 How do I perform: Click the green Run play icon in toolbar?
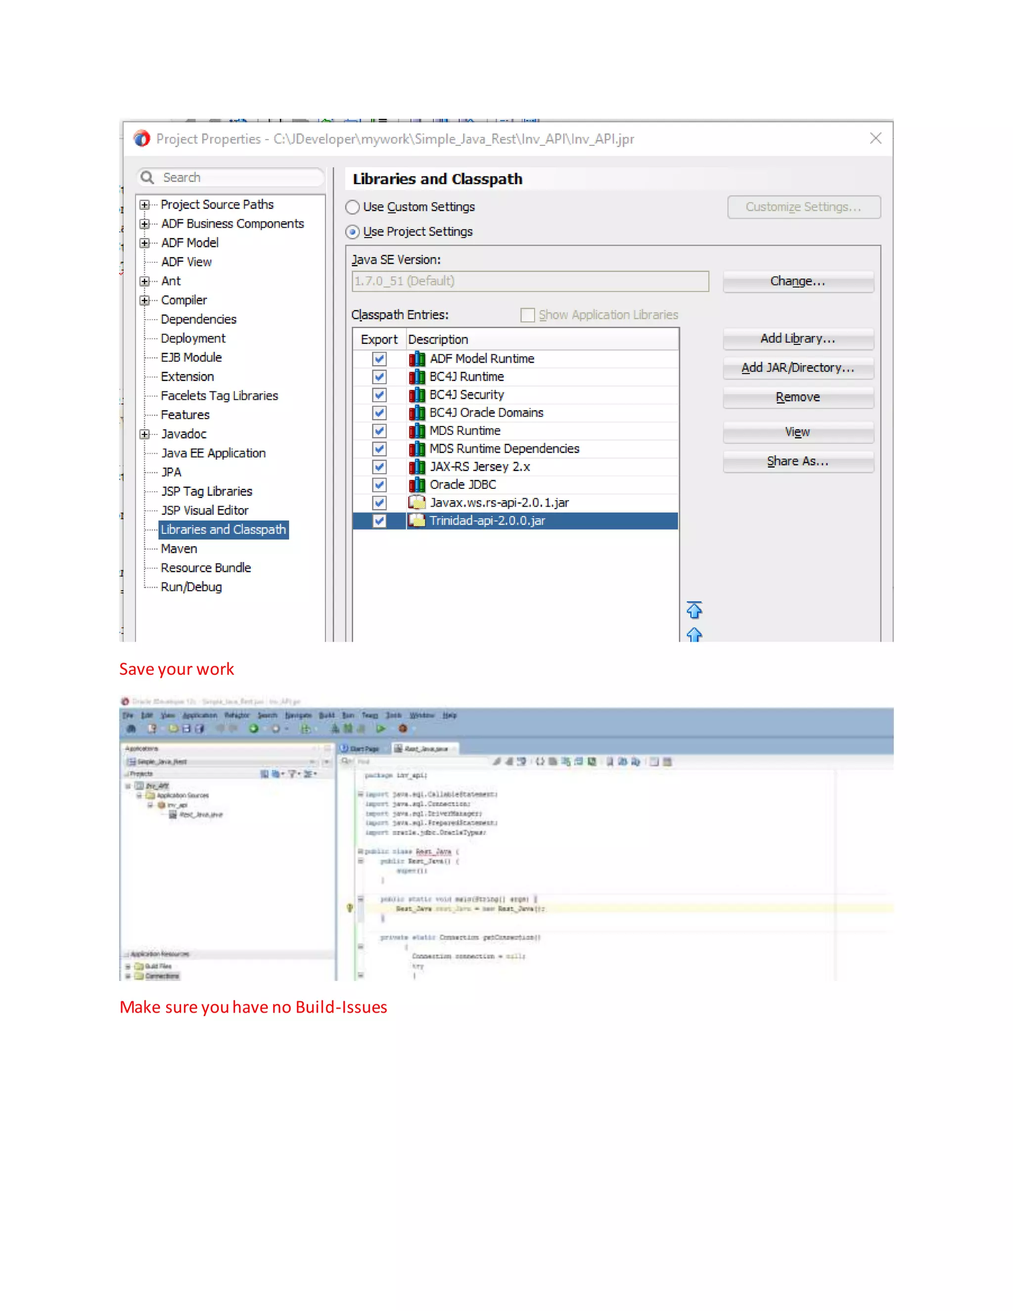pyautogui.click(x=380, y=729)
